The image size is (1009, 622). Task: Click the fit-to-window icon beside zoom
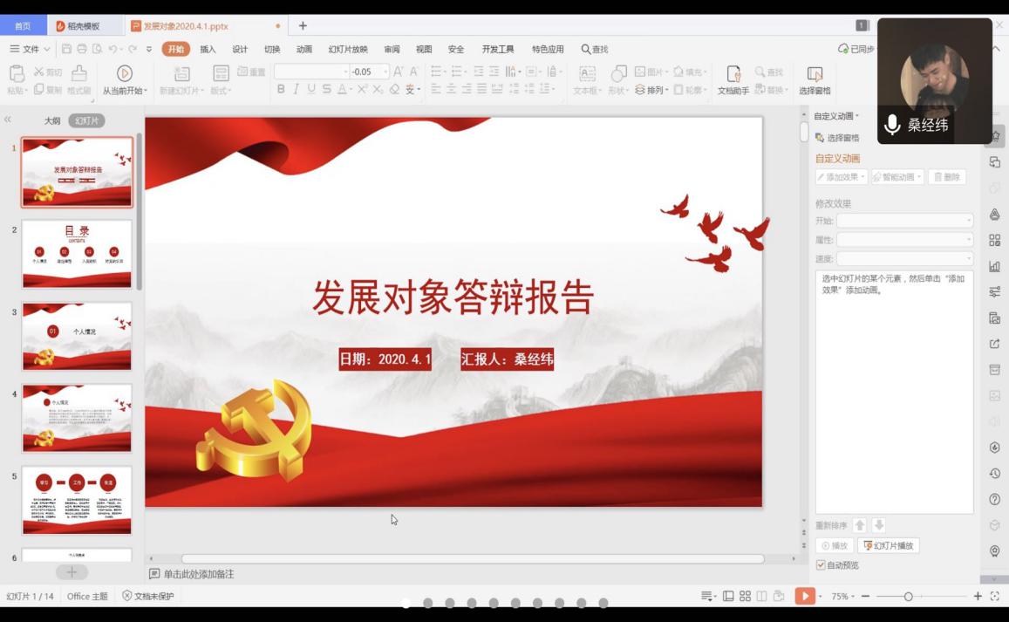click(994, 596)
